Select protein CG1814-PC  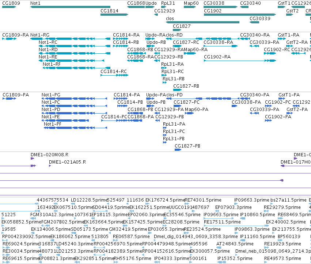coord(114,120)
